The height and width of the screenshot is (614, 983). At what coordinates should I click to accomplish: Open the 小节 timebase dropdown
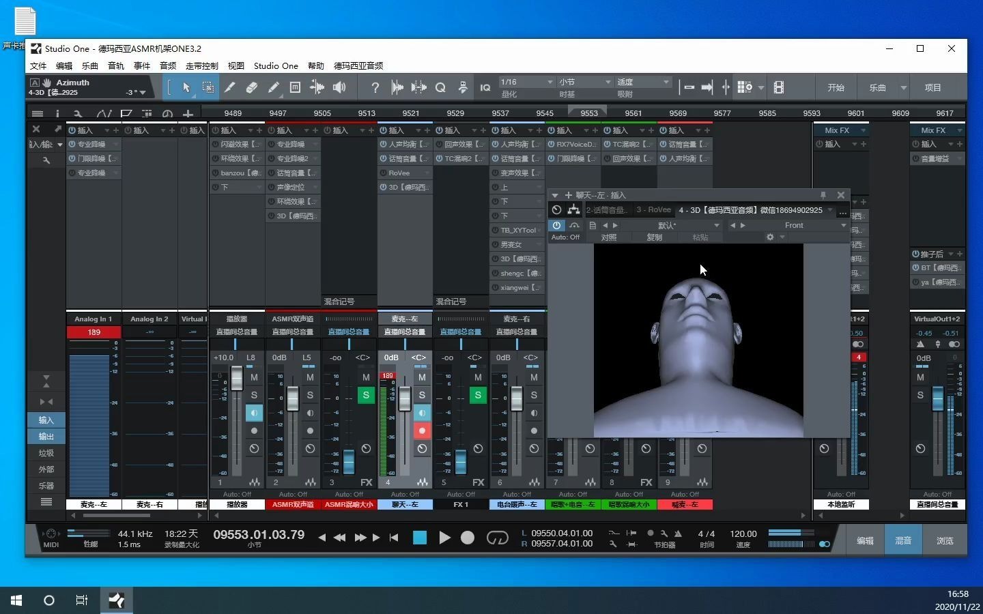point(585,82)
